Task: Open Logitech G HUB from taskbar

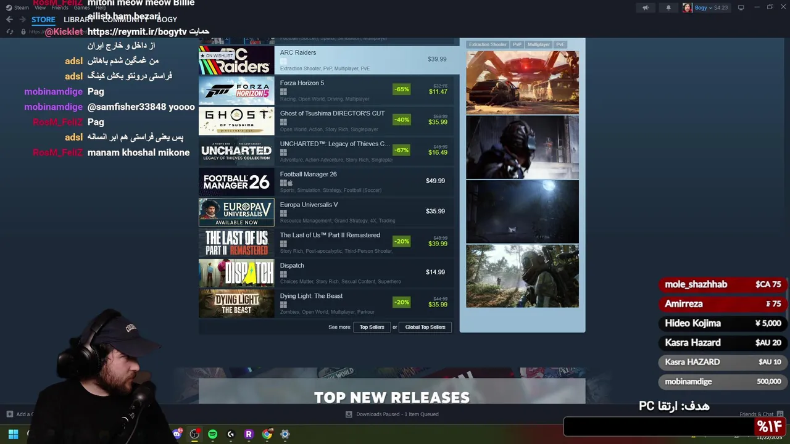Action: pyautogui.click(x=231, y=434)
